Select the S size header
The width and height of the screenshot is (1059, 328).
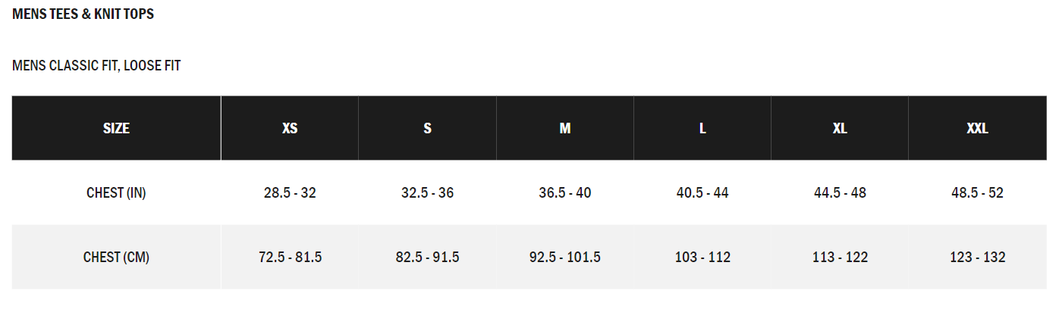427,128
